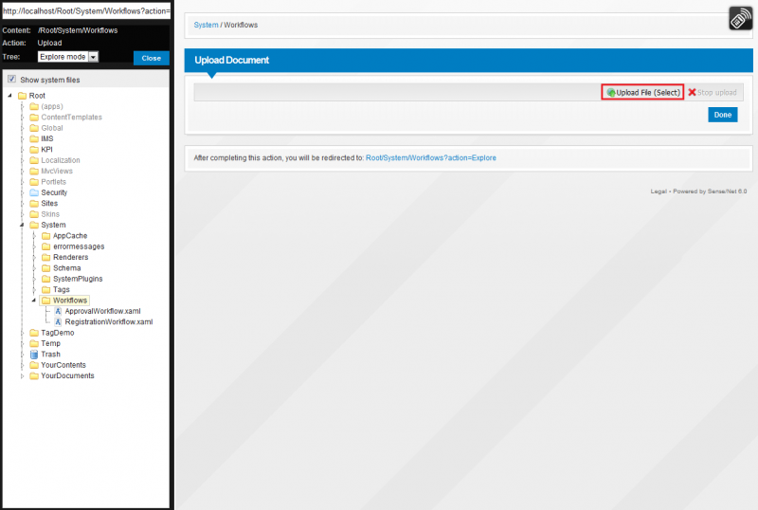Click the remote control icon at top right

point(740,18)
